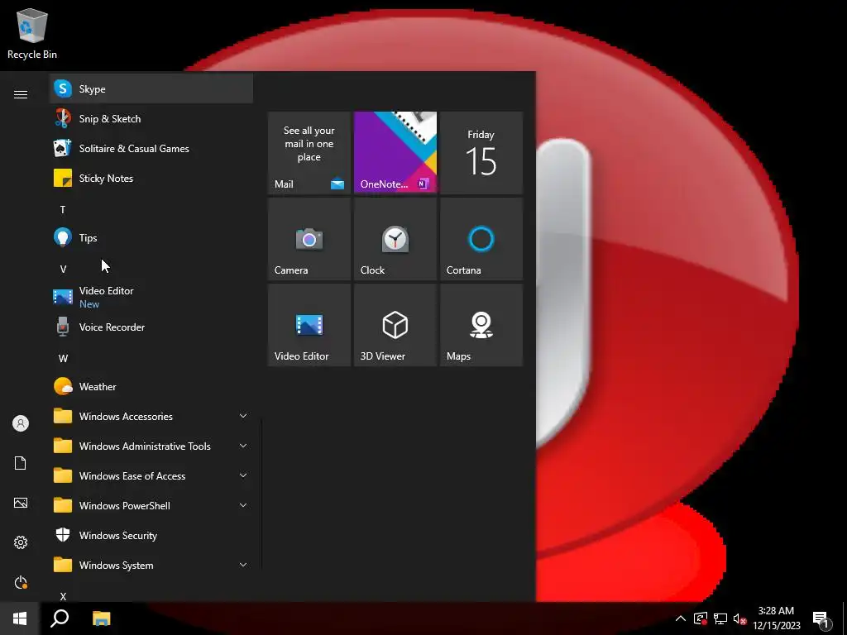Viewport: 847px width, 635px height.
Task: Open Windows Security
Action: [151, 535]
